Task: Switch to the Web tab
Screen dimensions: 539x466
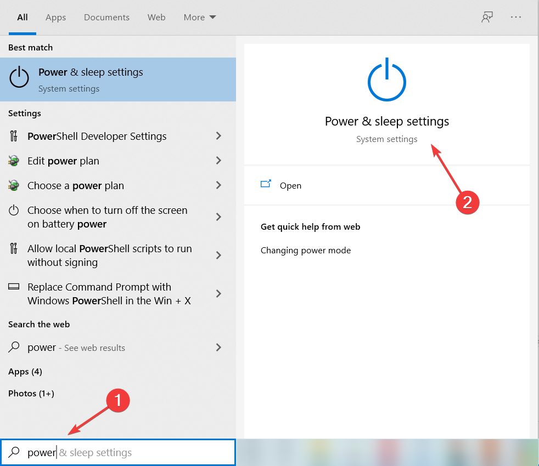Action: click(156, 17)
